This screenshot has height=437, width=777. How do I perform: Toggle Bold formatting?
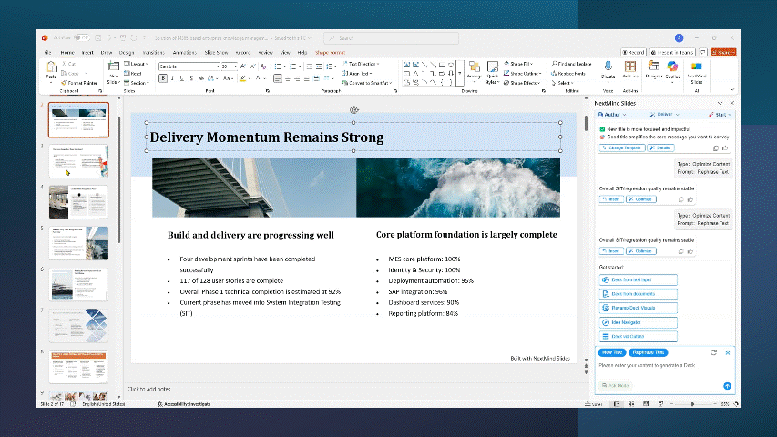pyautogui.click(x=163, y=78)
